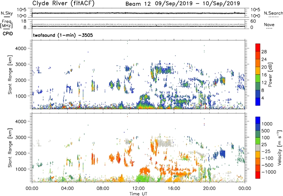Click the gray velocity echo band near 15:00

pos(164,142)
